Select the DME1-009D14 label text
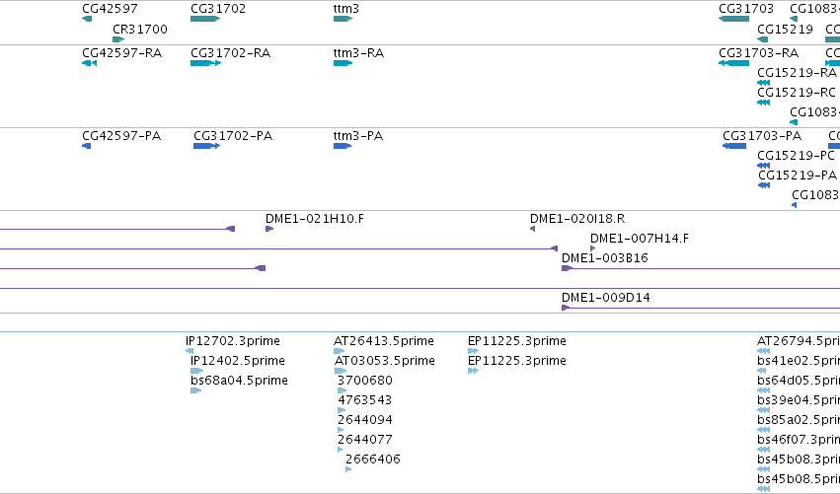The width and height of the screenshot is (840, 494). pos(606,298)
